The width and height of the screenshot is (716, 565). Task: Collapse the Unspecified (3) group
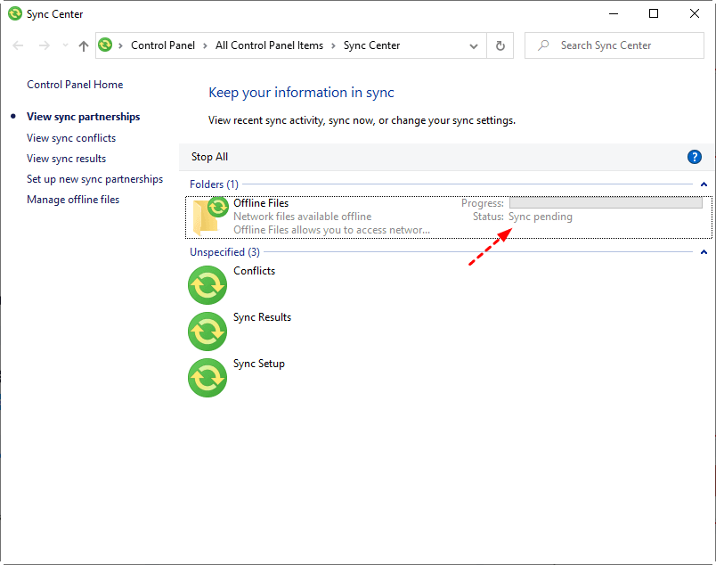pos(704,252)
